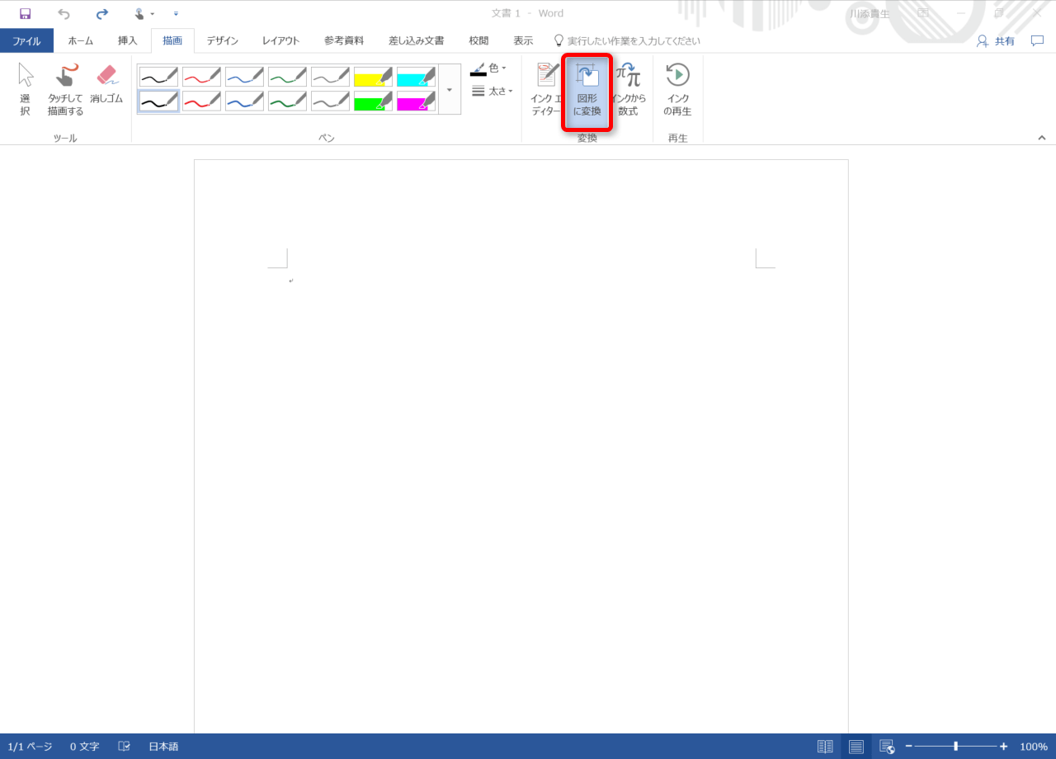Screen dimensions: 1056x759
Task: Choose the bottom-row green pen
Action: point(287,101)
